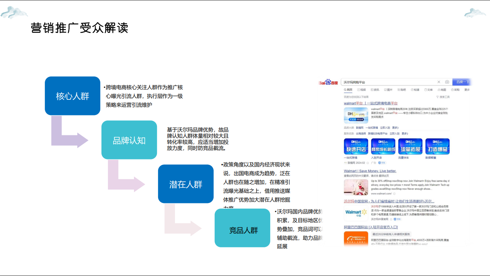The height and width of the screenshot is (276, 490).
Task: Click 翻译此页 translate link
Action: pyautogui.click(x=383, y=175)
